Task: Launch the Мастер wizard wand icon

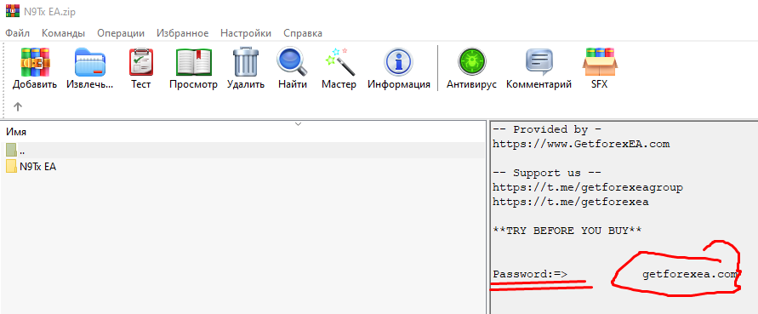Action: coord(339,61)
